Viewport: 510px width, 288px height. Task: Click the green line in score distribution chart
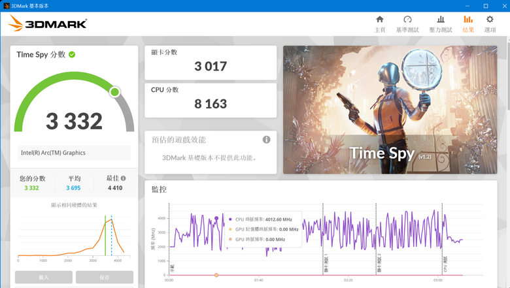pos(105,236)
